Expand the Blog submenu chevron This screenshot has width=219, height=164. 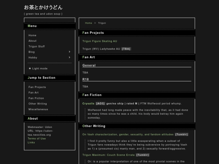point(69,52)
